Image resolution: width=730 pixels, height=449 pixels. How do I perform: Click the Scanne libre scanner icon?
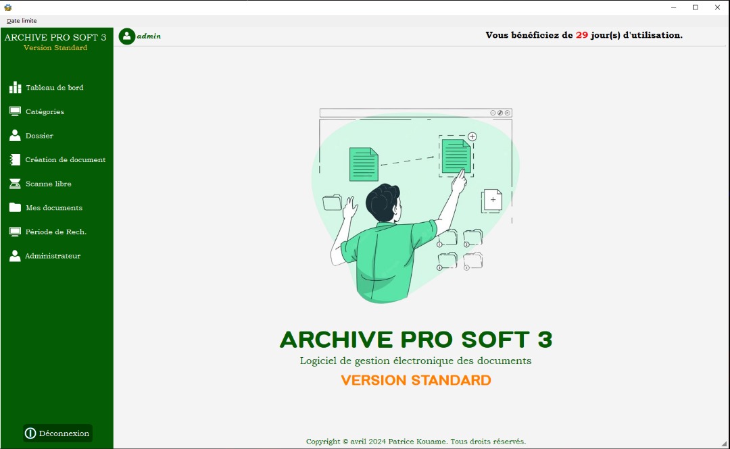pos(15,184)
